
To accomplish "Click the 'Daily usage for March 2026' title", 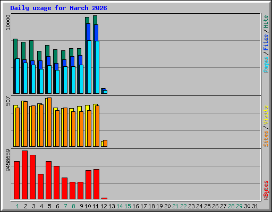I will coord(58,8).
